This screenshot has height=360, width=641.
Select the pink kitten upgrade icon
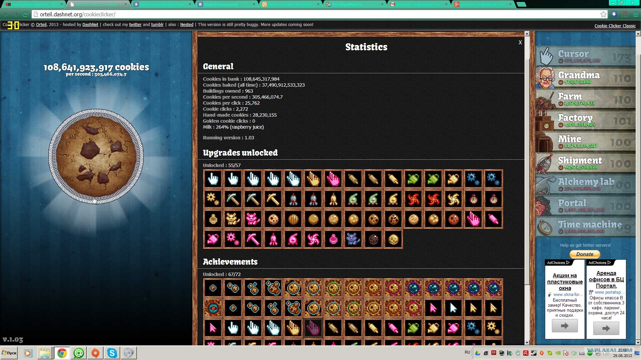coord(253,219)
